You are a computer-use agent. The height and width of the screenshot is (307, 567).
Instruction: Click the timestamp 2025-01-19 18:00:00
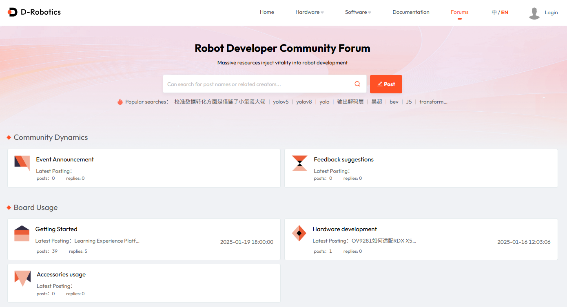tap(247, 242)
